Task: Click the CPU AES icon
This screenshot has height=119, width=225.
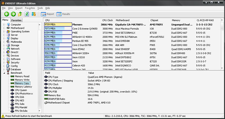Action: click(x=12, y=100)
